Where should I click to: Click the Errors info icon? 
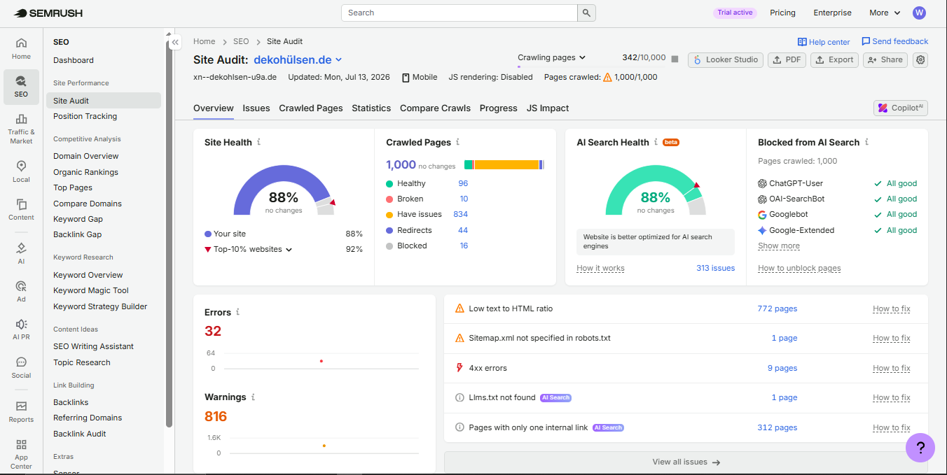tap(237, 312)
